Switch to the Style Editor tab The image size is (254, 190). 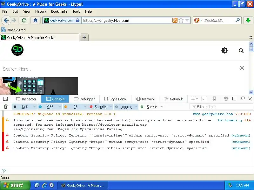[x=116, y=99]
